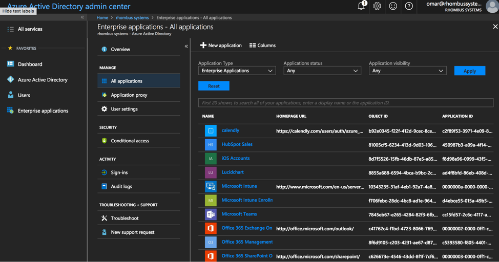Image resolution: width=499 pixels, height=262 pixels.
Task: Click the Enterprise applications sidebar icon
Action: 10,111
